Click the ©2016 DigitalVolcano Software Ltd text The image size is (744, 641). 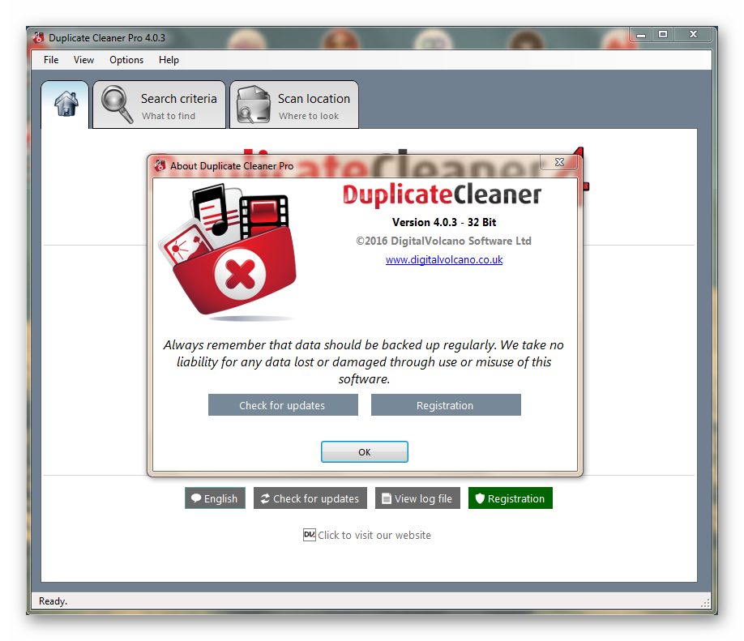tap(443, 241)
